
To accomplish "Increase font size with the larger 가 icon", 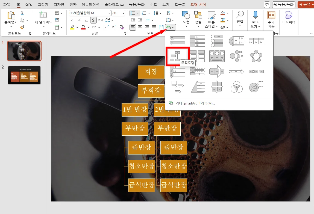I will tap(107, 27).
